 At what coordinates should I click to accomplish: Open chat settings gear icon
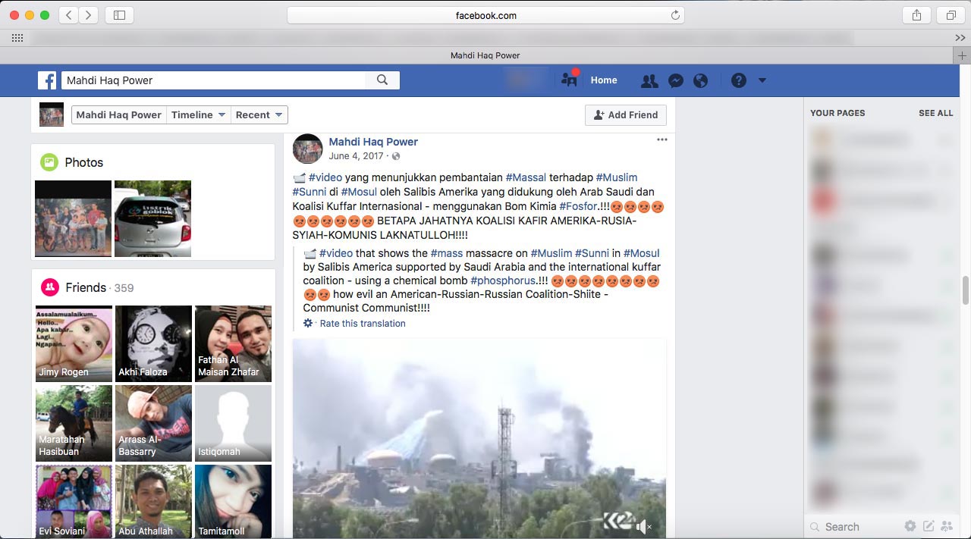pyautogui.click(x=910, y=526)
